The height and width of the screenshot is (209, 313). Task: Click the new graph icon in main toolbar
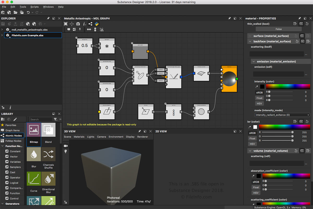coord(9,12)
